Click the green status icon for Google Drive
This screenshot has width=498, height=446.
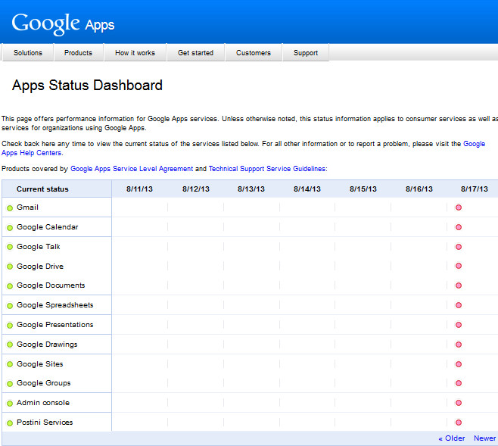click(x=10, y=267)
